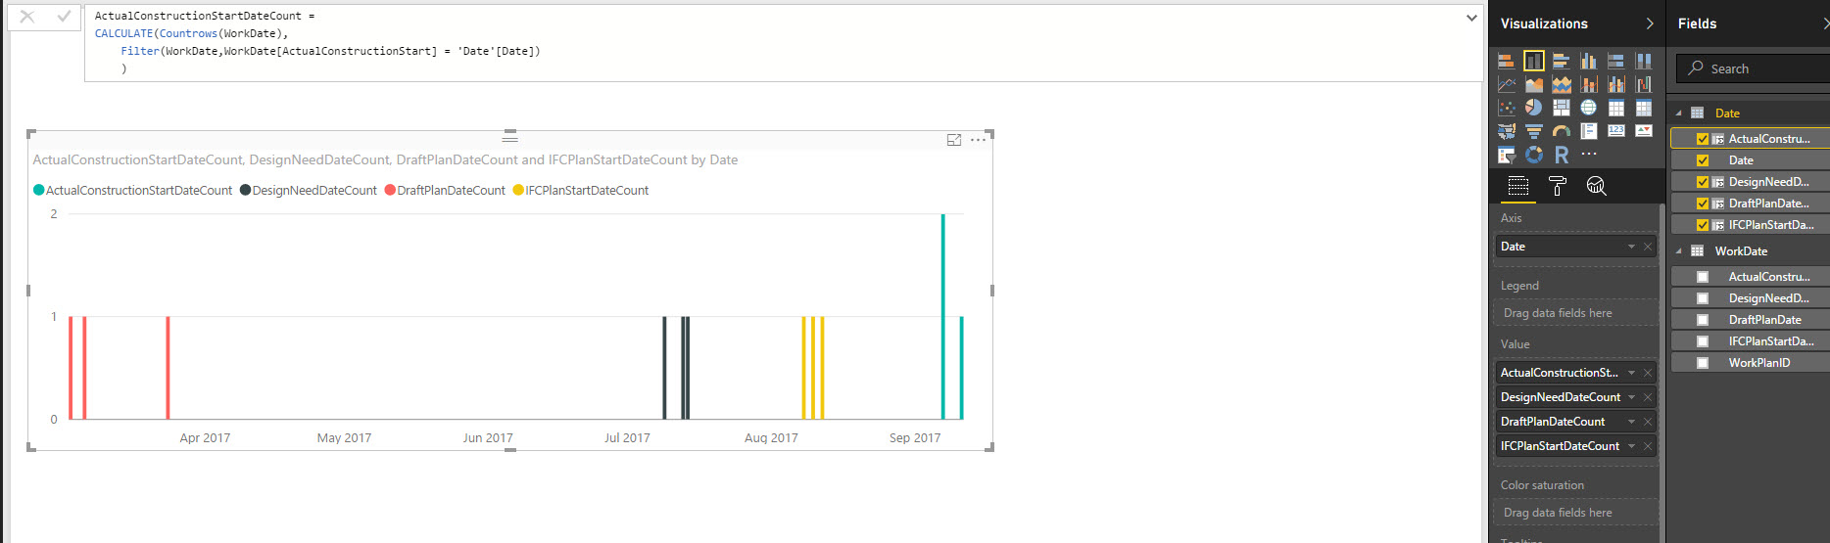Click the Search fields input box
Screen dimensions: 1830x543
coord(1754,68)
